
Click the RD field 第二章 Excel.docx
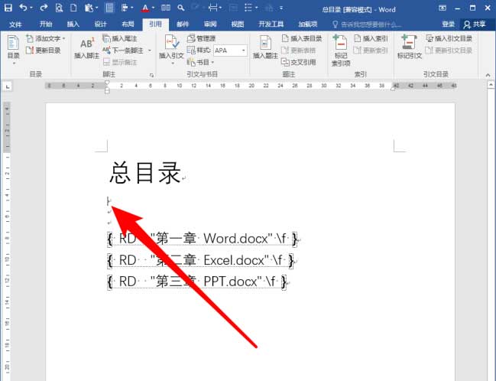tap(200, 260)
